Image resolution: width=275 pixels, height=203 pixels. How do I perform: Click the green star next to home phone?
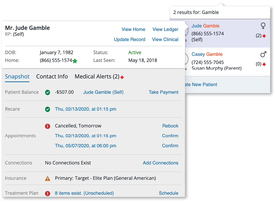75,61
